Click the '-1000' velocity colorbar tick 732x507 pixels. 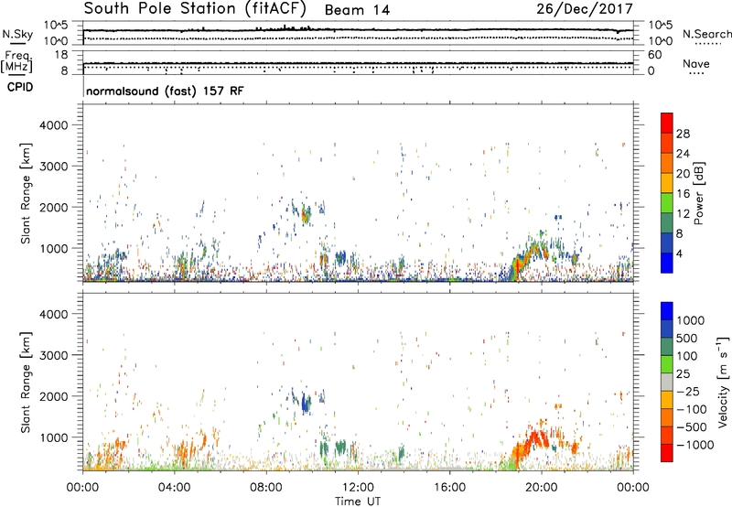(694, 445)
